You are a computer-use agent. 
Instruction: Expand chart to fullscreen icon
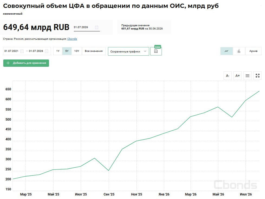(257, 76)
